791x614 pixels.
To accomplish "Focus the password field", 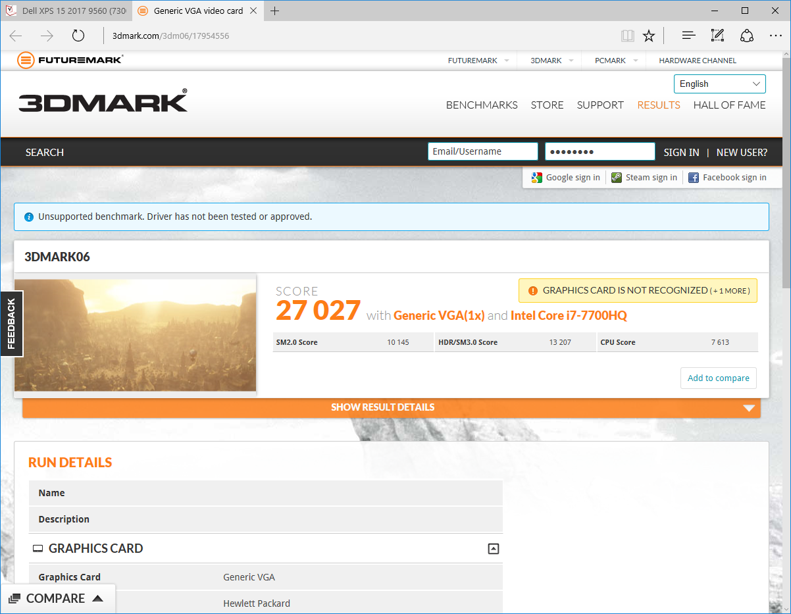I will [x=600, y=151].
